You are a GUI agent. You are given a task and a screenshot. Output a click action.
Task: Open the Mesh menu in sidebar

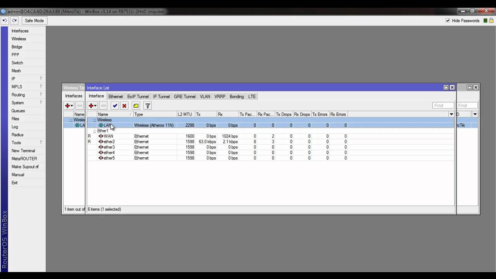click(x=16, y=71)
